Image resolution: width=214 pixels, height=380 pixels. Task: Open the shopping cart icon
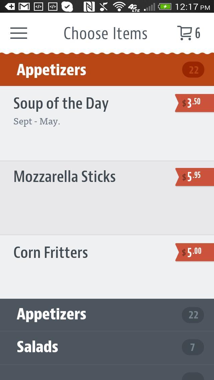[x=184, y=33]
